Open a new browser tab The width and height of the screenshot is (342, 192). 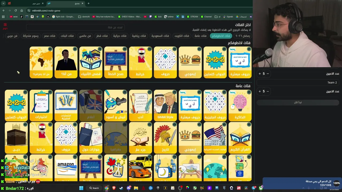coord(88,3)
